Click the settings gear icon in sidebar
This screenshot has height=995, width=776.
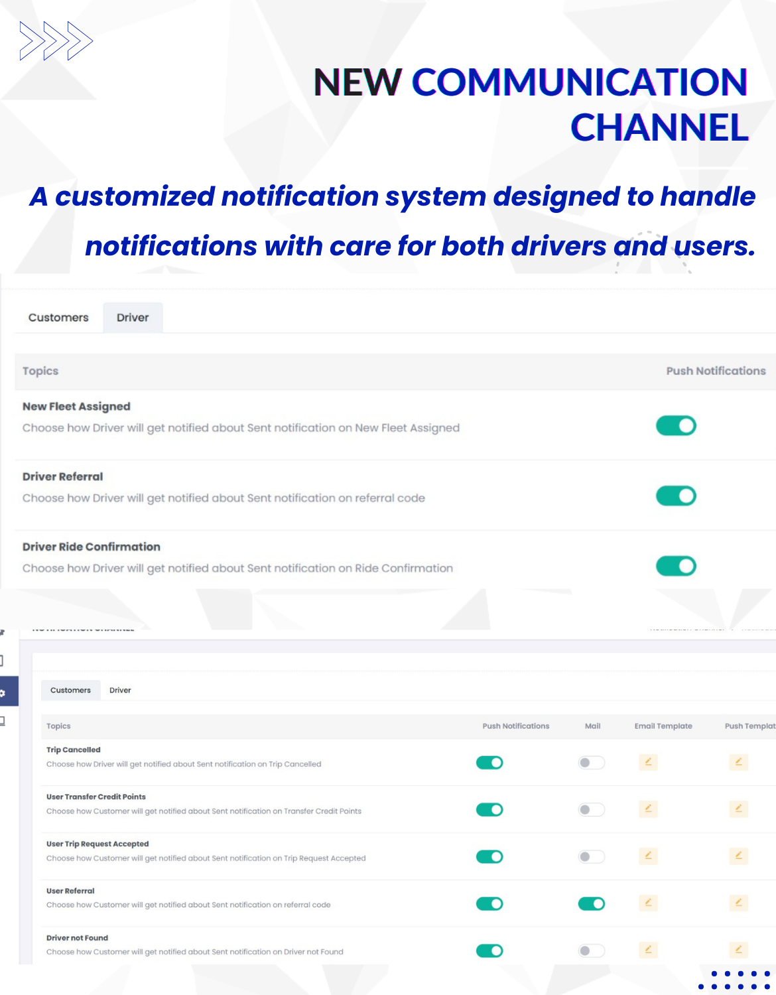click(x=3, y=693)
